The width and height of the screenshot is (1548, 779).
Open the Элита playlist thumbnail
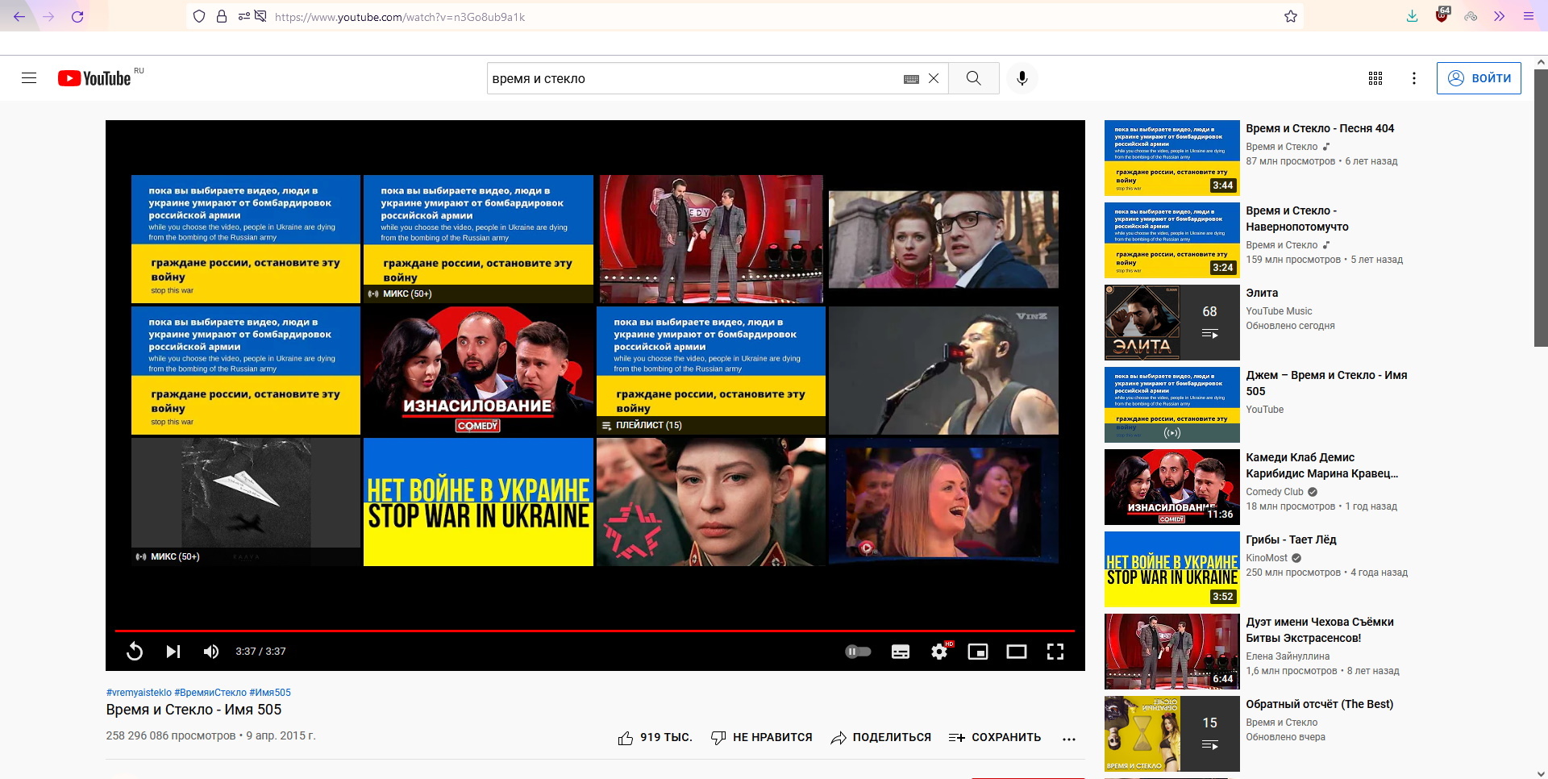point(1171,323)
